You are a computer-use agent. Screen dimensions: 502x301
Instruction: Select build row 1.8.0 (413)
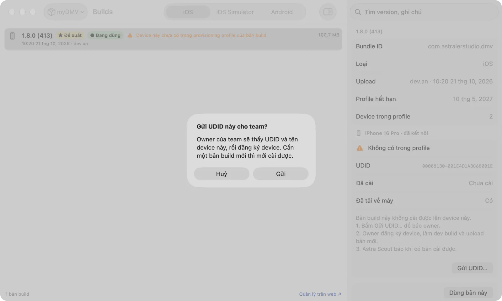point(173,39)
